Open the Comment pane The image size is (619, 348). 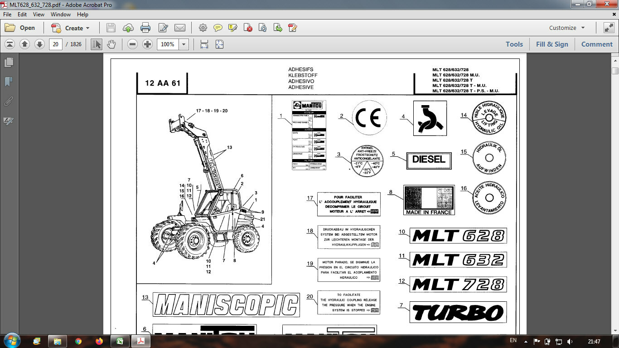coord(597,44)
